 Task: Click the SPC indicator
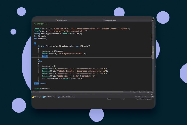pos(148,92)
